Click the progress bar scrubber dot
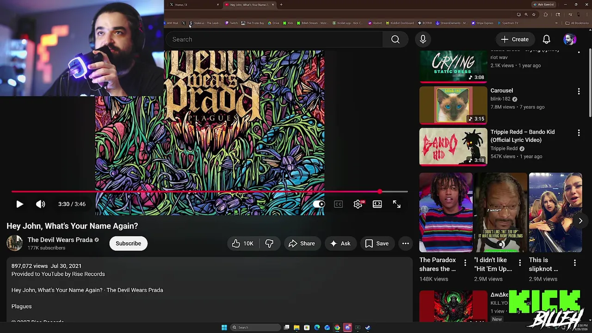 point(380,191)
